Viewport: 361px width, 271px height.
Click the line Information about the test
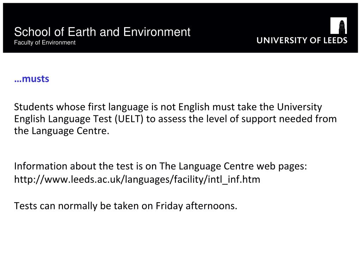pos(160,166)
